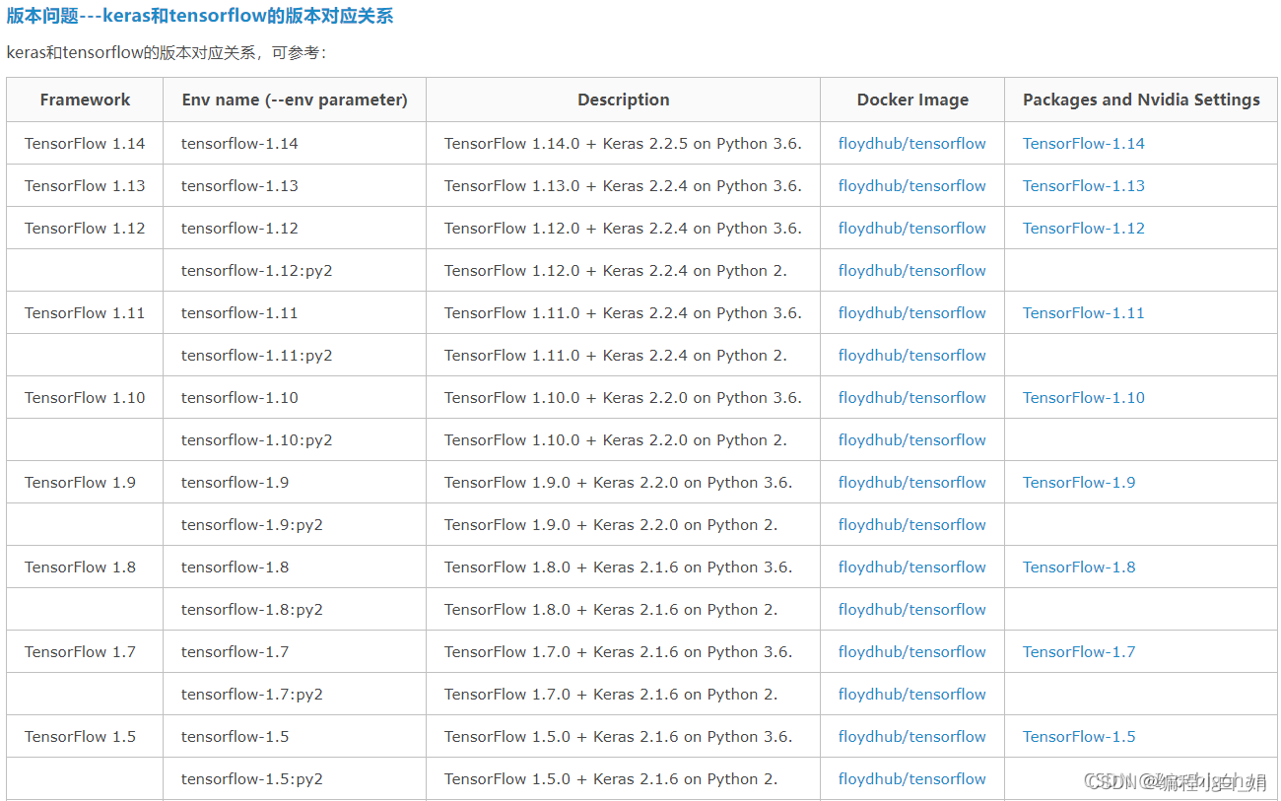Click description 'TensorFlow 1.10.0 + Keras 2.2.0 on Python 3.6.'
This screenshot has height=801, width=1281.
(623, 398)
